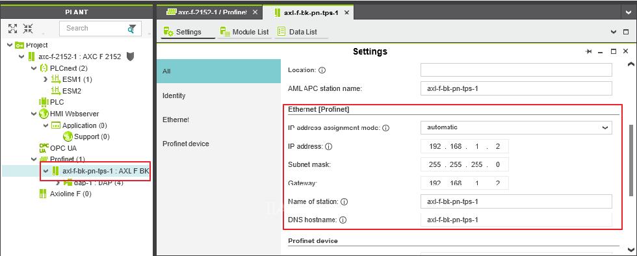This screenshot has width=637, height=256.
Task: Open IP address assignment mode dropdown
Action: point(516,127)
